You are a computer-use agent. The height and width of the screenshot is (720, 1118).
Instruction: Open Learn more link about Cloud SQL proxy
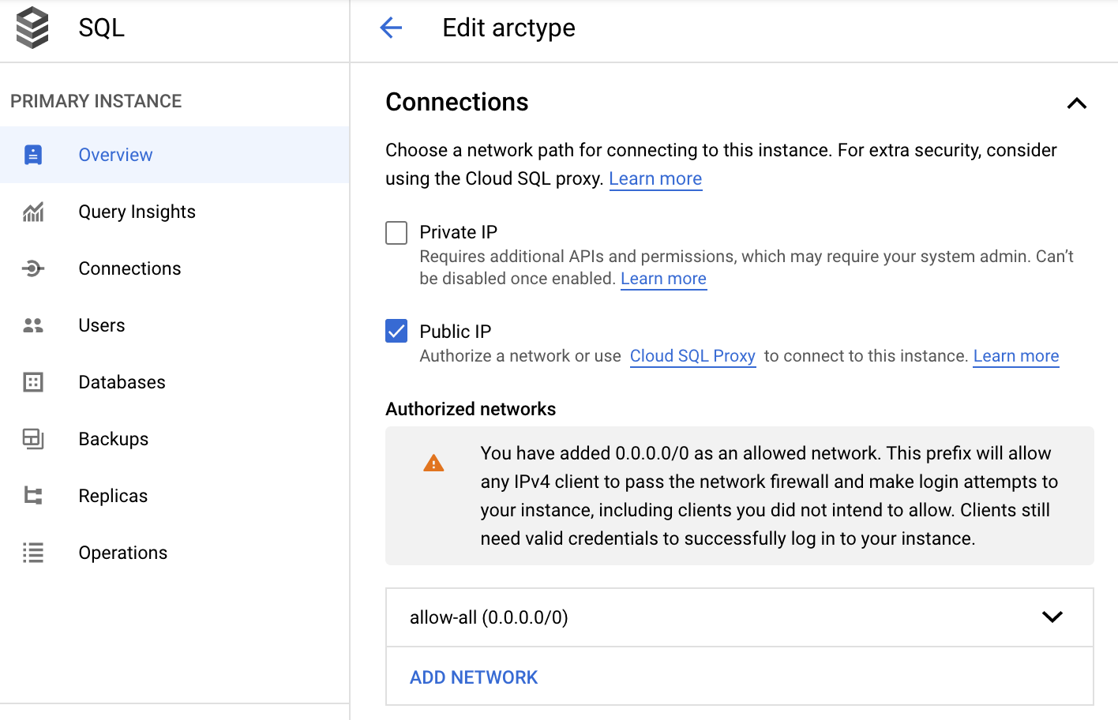pos(655,178)
